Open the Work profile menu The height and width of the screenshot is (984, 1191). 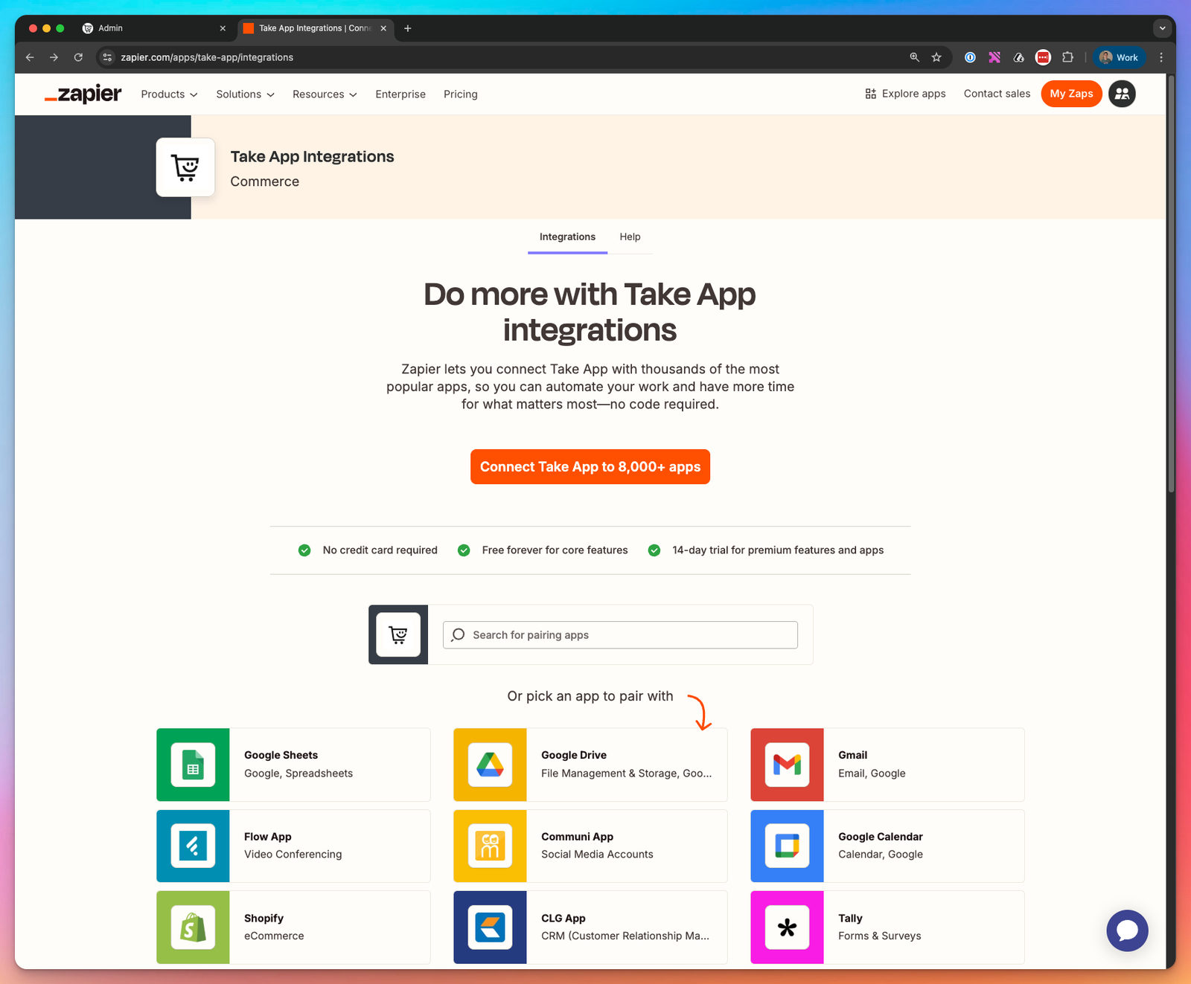(1120, 57)
